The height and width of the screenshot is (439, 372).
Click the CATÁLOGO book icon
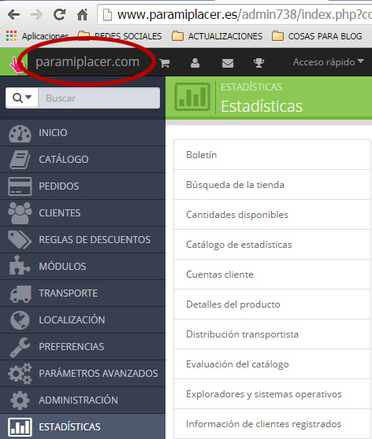pos(20,160)
